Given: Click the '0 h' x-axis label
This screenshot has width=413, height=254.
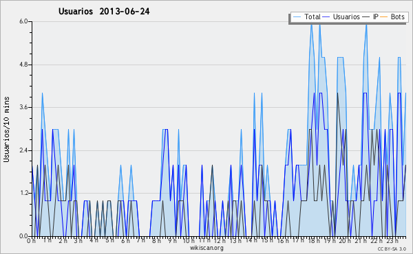Looking at the screenshot, I should (x=32, y=240).
